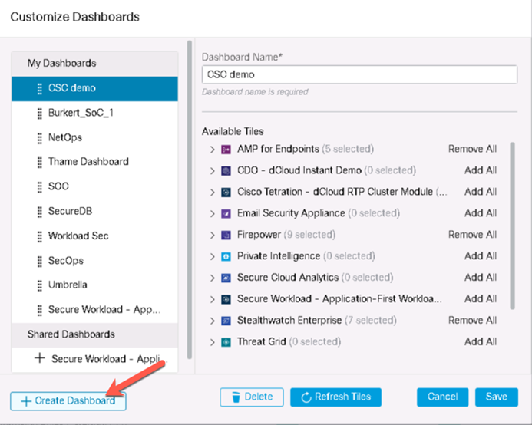The height and width of the screenshot is (425, 532).
Task: Click Create Dashboard button
Action: click(x=68, y=401)
